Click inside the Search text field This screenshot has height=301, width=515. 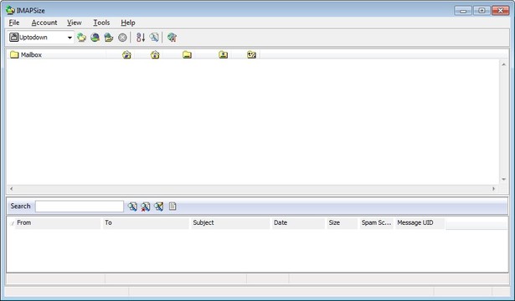pyautogui.click(x=80, y=207)
